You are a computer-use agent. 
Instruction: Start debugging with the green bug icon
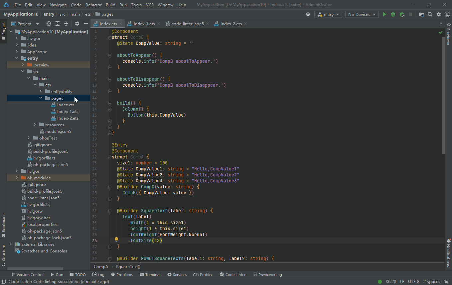pos(393,14)
